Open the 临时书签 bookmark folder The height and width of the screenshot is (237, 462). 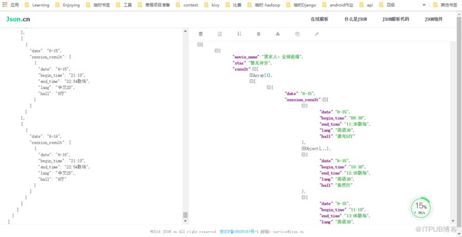[x=98, y=5]
